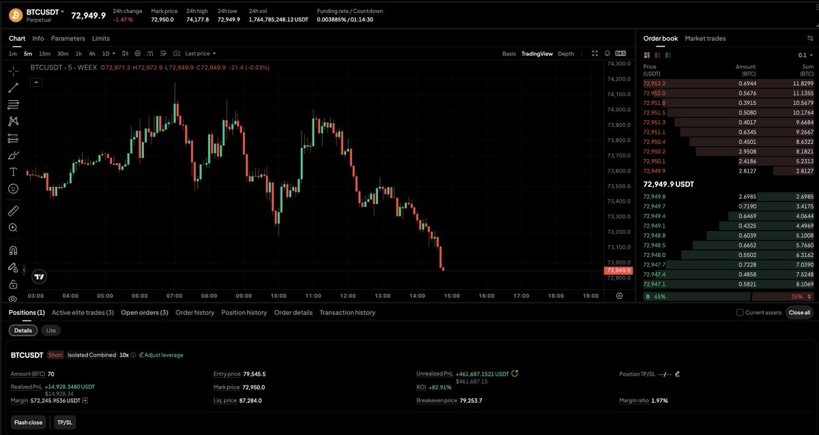
Task: Open the indicators menu
Action: [150, 53]
